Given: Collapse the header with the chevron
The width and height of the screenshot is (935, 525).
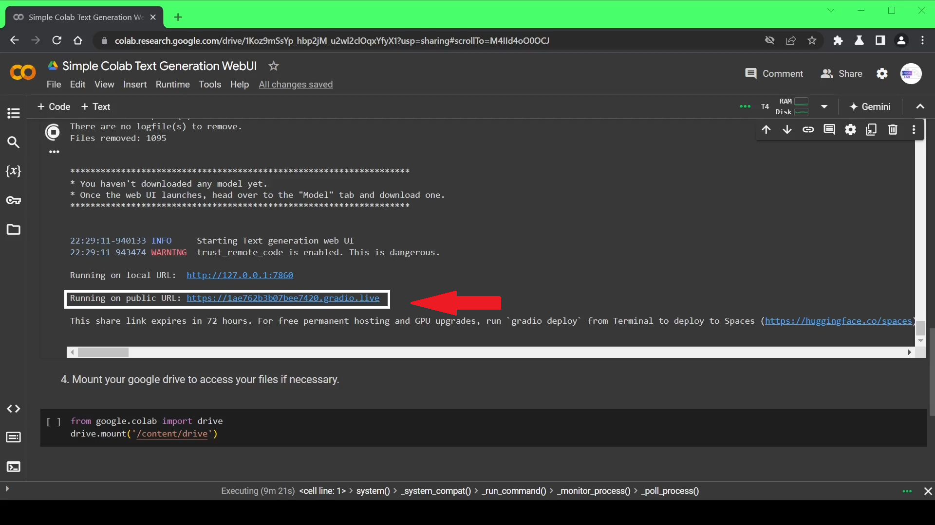Looking at the screenshot, I should click(920, 106).
